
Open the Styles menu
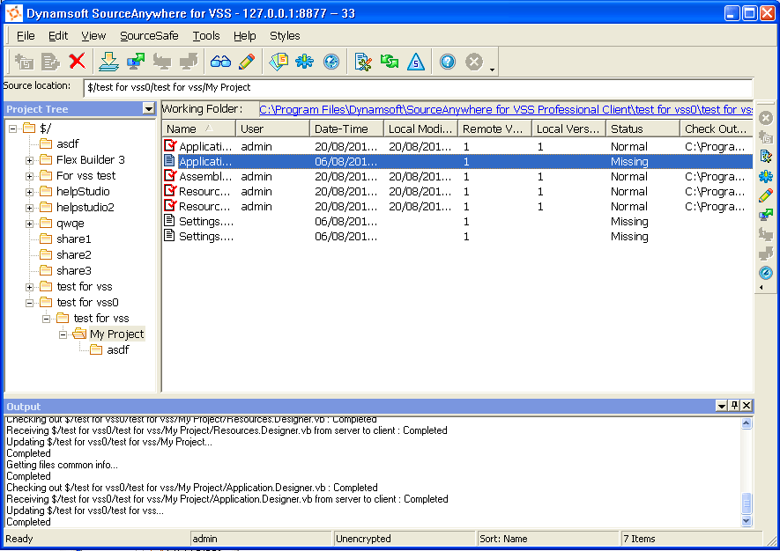click(285, 36)
